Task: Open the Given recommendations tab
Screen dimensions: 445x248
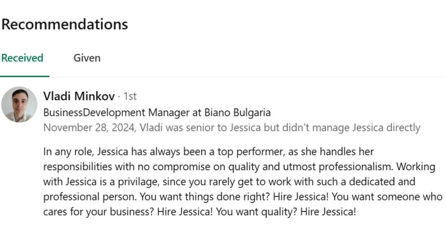Action: (87, 58)
